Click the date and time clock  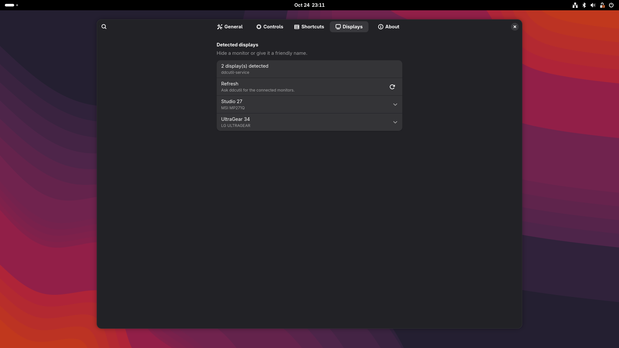pos(309,5)
